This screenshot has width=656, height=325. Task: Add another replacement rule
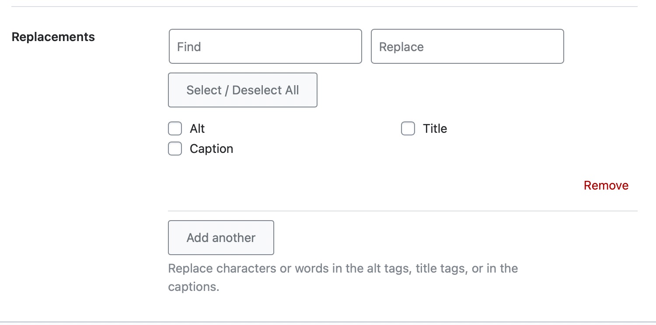221,238
